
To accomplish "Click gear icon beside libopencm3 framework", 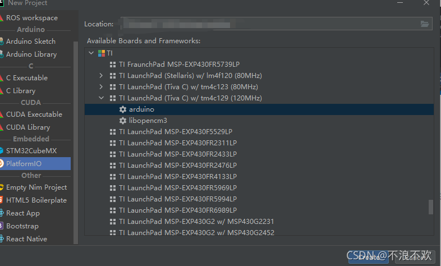I will click(x=123, y=121).
